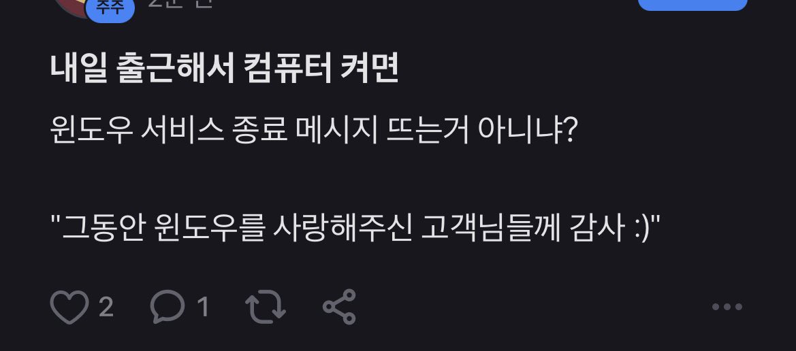Click the word 컴퓨터 in the title
Image resolution: width=796 pixels, height=351 pixels.
(x=287, y=69)
